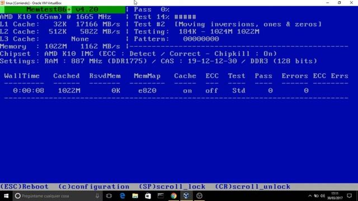Click the Cortana microphone icon
The image size is (358, 201).
click(x=97, y=196)
